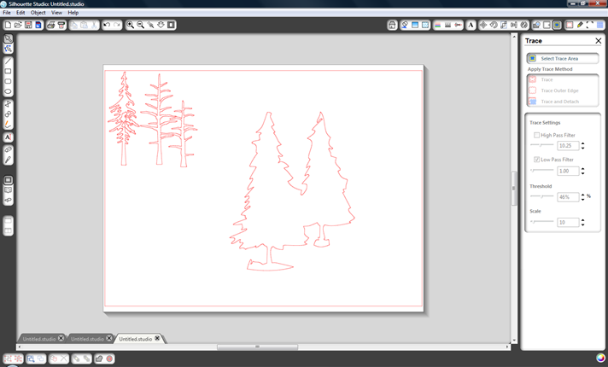Click the Print icon
The height and width of the screenshot is (367, 608).
(50, 25)
